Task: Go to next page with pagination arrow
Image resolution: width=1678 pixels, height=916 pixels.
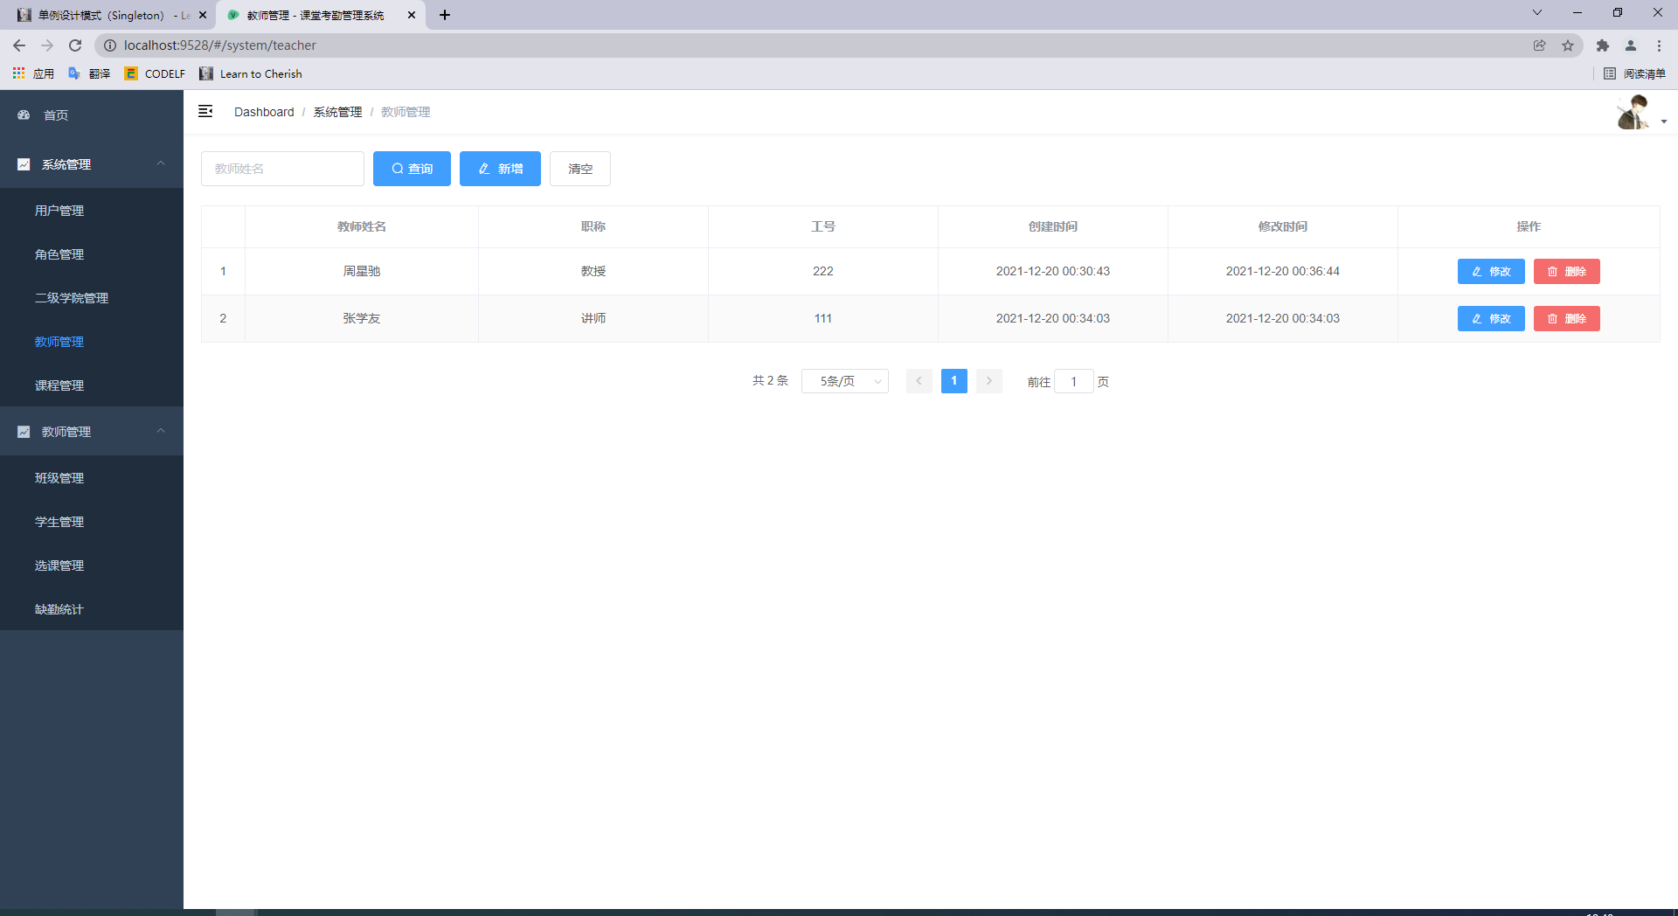Action: [x=988, y=381]
